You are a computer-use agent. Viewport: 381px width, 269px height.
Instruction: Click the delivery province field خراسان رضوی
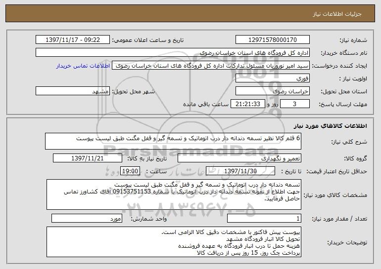(x=272, y=91)
